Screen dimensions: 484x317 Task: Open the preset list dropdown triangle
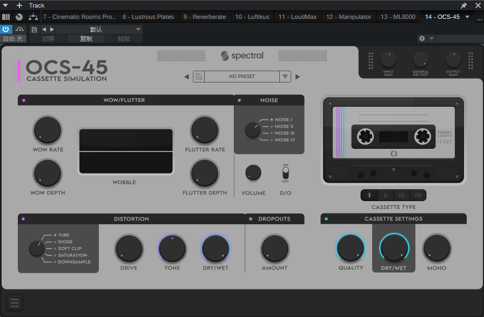285,77
